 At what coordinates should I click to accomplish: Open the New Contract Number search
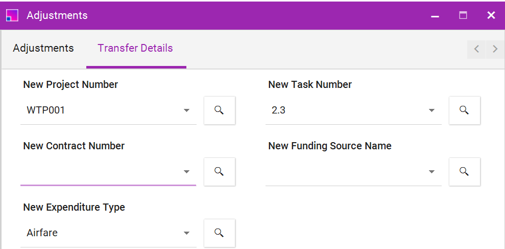click(220, 172)
